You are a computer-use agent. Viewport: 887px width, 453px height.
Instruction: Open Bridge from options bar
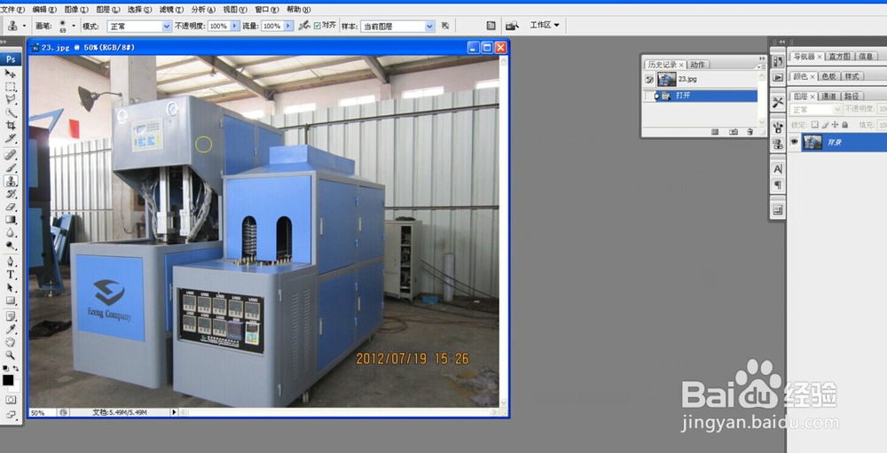(x=512, y=26)
